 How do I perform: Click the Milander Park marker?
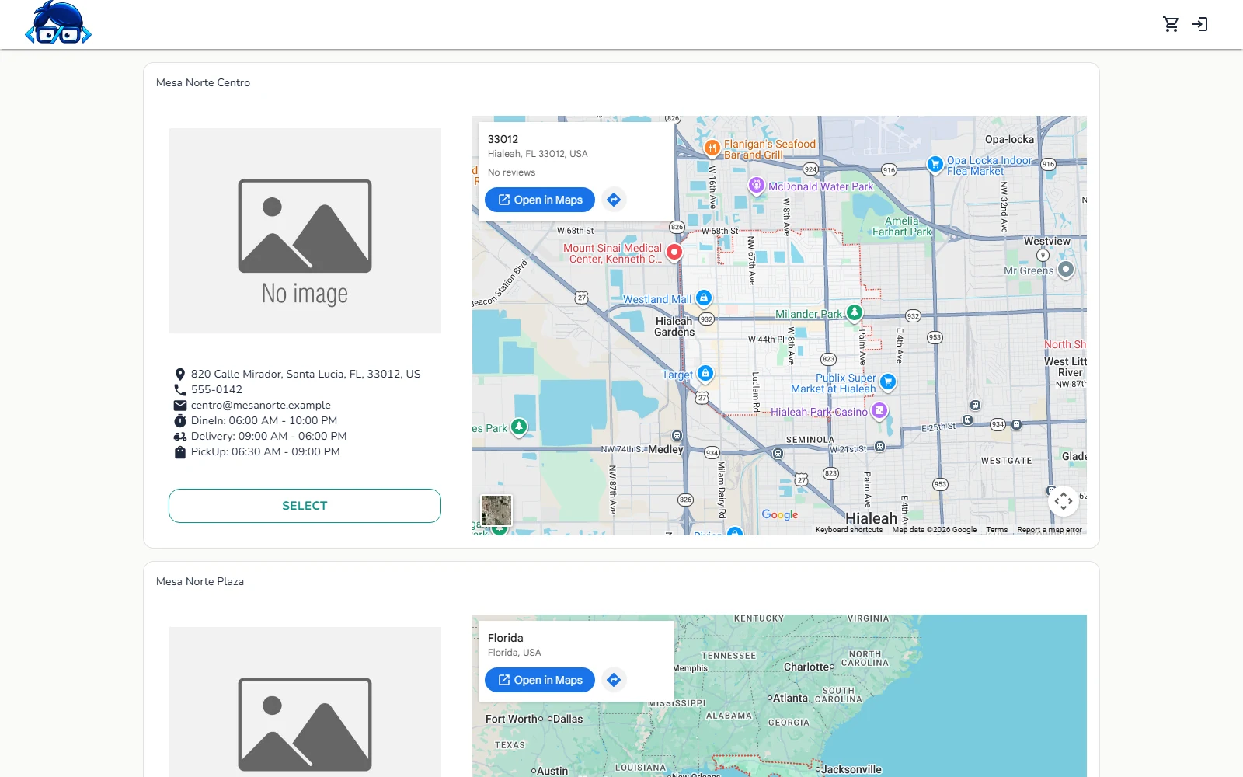(854, 312)
